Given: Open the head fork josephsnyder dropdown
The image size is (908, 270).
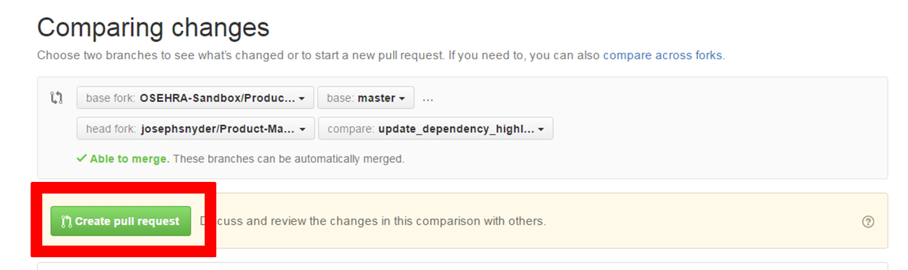Looking at the screenshot, I should coord(195,128).
